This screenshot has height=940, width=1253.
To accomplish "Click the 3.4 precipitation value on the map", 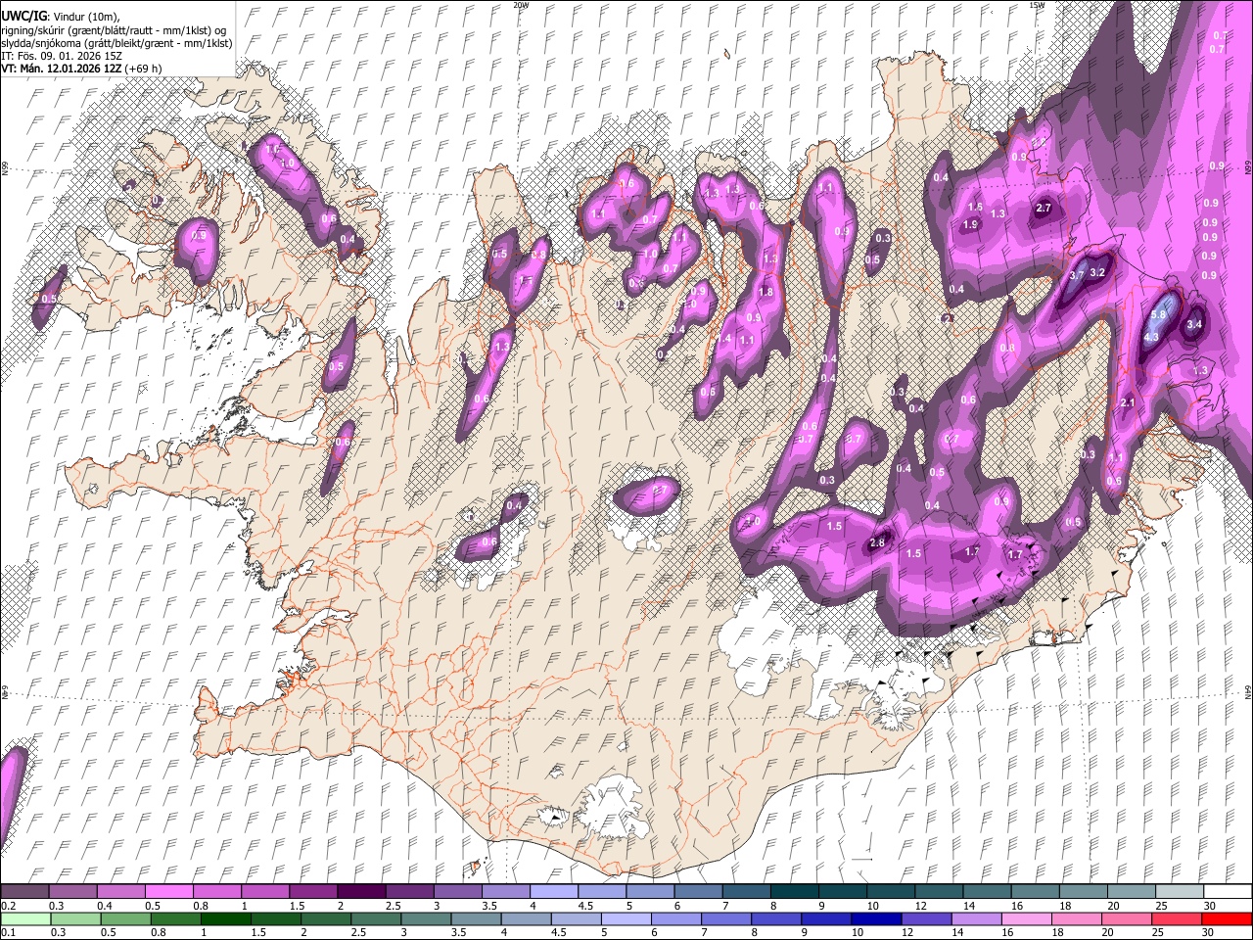I will pos(1194,324).
